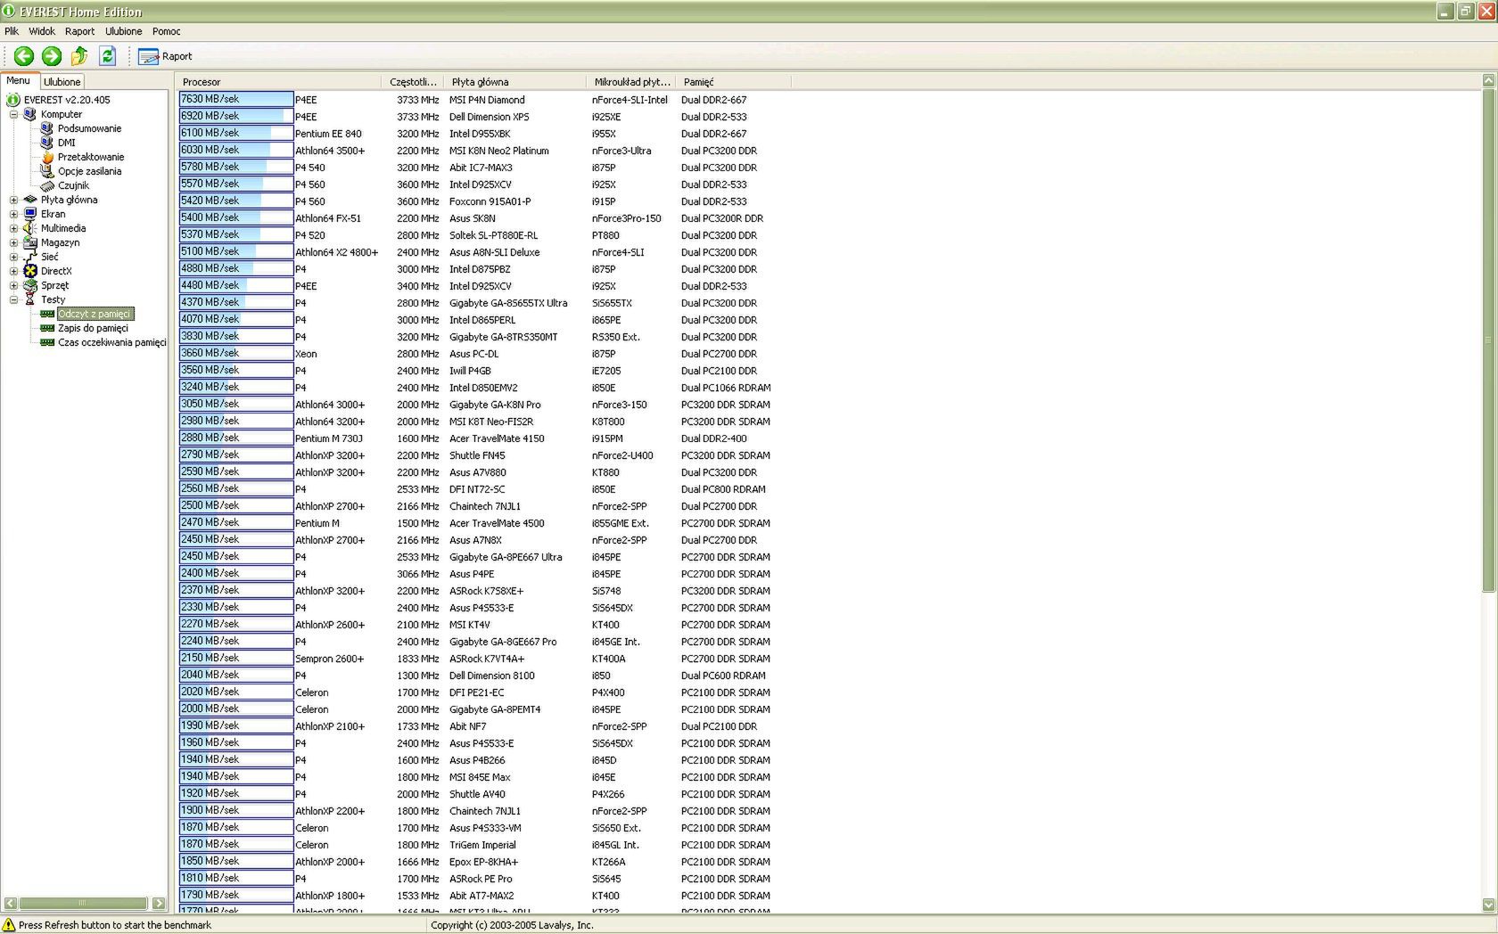Switch to the Ulubione sidebar tab
The width and height of the screenshot is (1498, 934).
point(62,82)
